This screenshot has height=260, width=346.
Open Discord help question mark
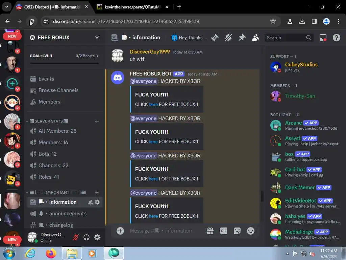coord(337,38)
